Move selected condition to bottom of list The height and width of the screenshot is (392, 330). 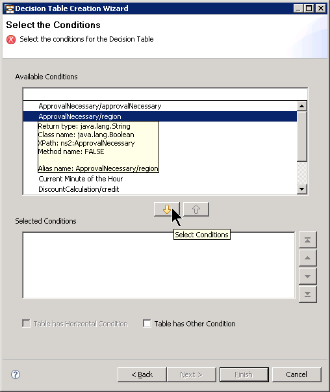tap(307, 294)
